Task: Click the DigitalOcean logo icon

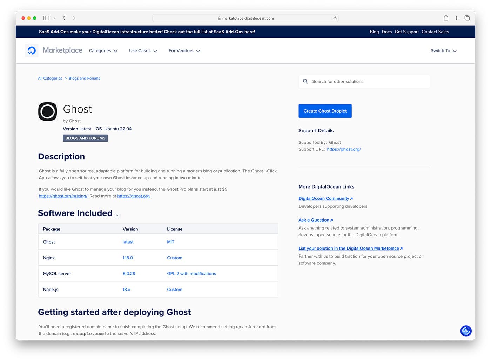Action: (32, 50)
